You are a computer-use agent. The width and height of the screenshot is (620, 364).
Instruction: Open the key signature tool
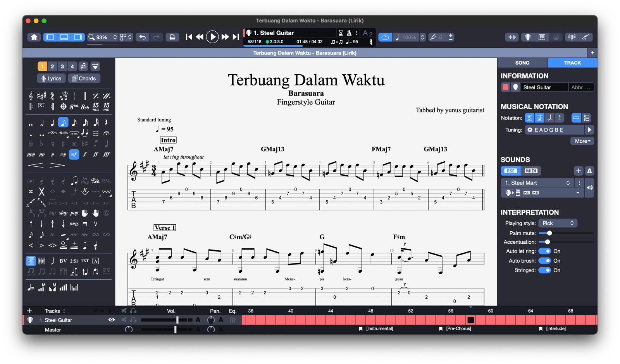click(41, 96)
